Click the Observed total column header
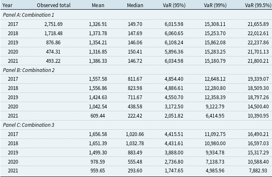Screen dimensions: 272x177 (54, 5)
